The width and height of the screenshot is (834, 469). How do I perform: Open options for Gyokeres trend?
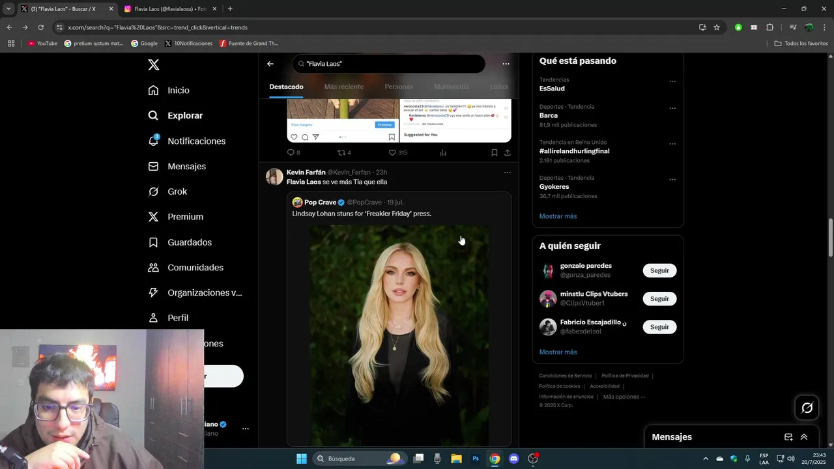pos(672,180)
